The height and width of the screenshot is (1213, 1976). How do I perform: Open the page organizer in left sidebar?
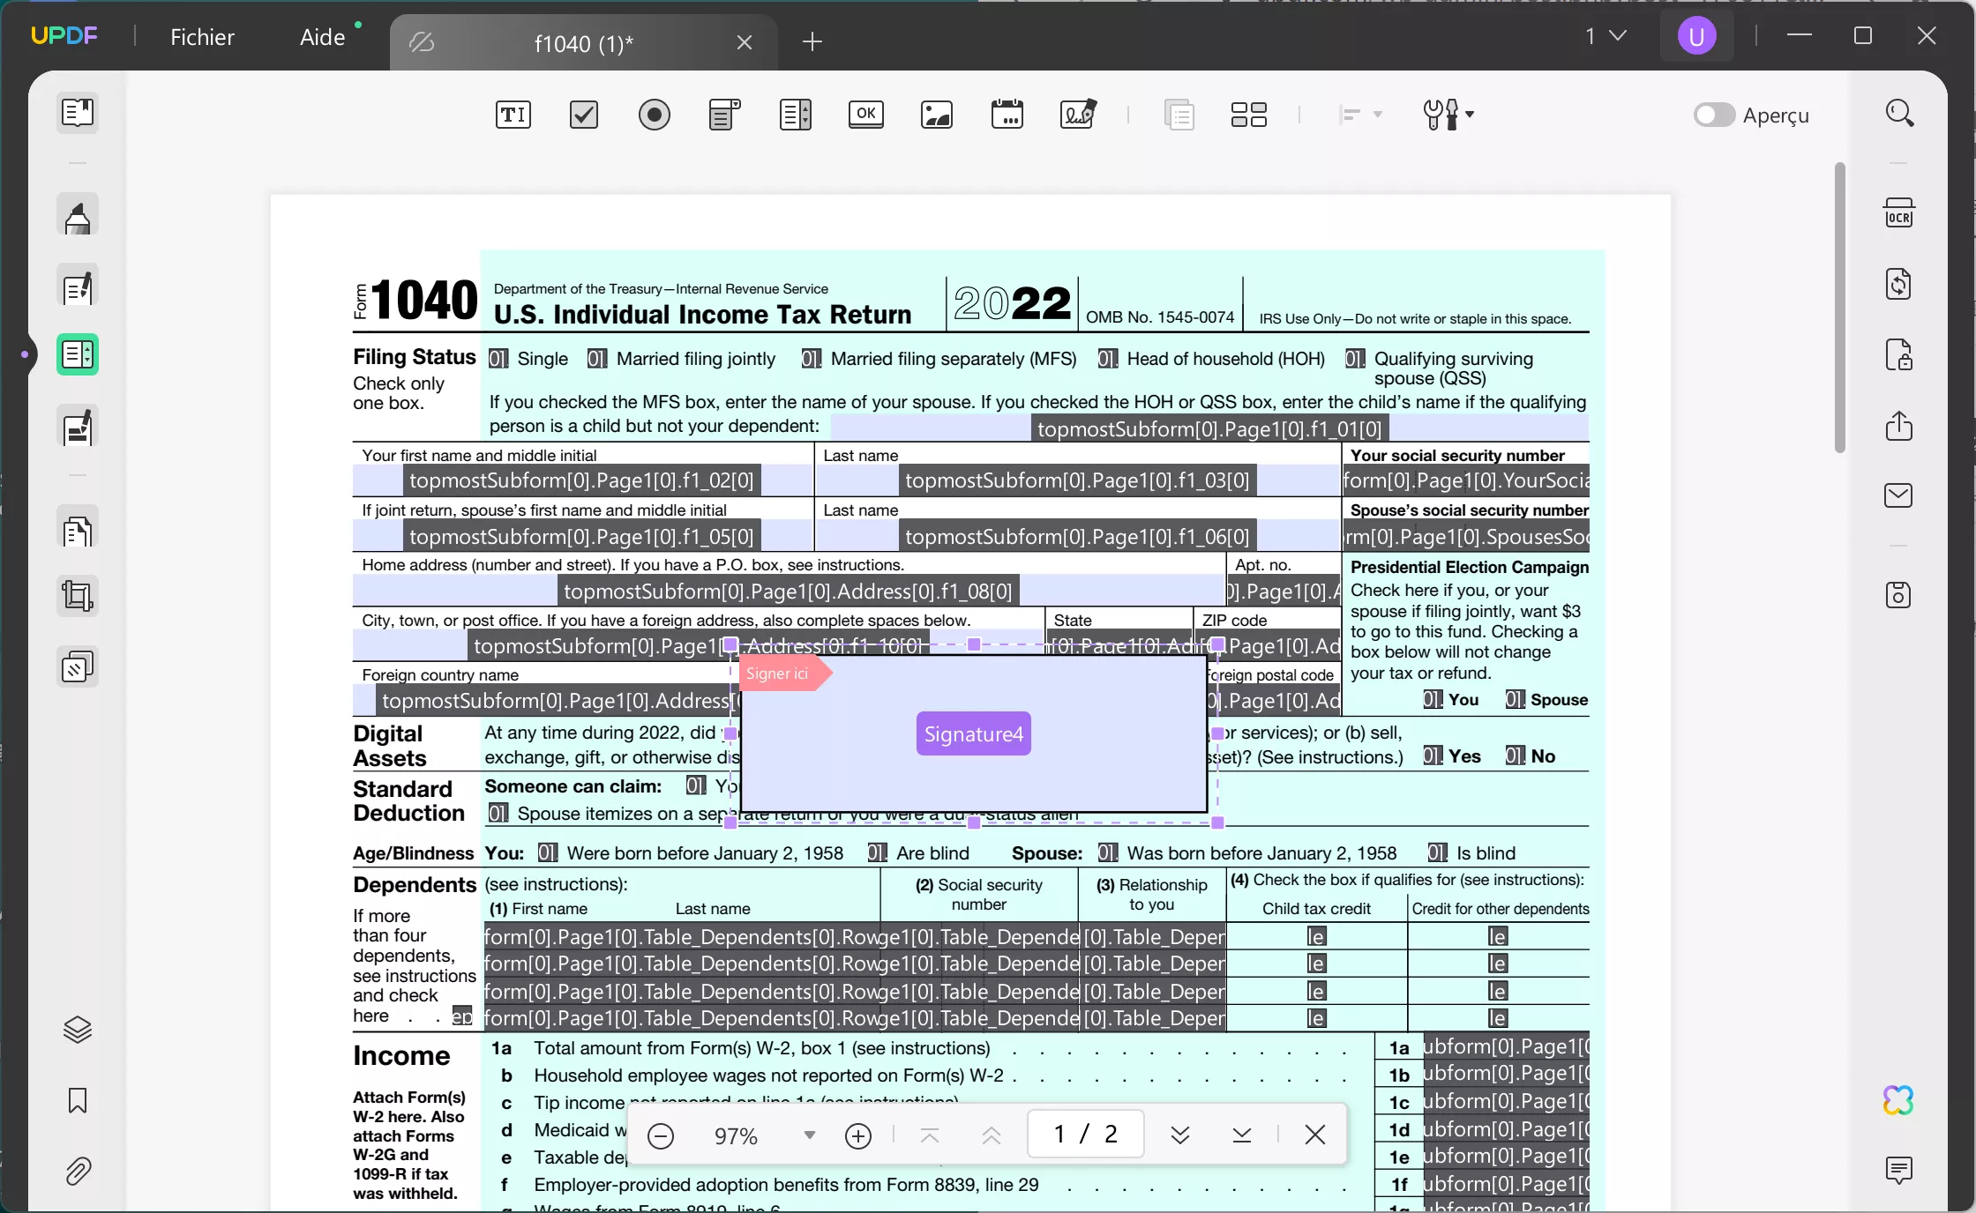click(78, 529)
